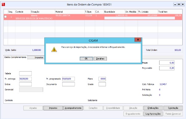The image size is (186, 119).
Task: Click the 111.04 operation type cell
Action: (x=89, y=15)
